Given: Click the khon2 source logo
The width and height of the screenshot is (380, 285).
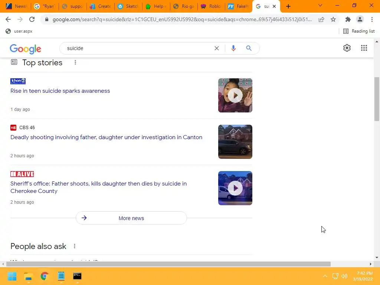Looking at the screenshot, I should pos(18,81).
